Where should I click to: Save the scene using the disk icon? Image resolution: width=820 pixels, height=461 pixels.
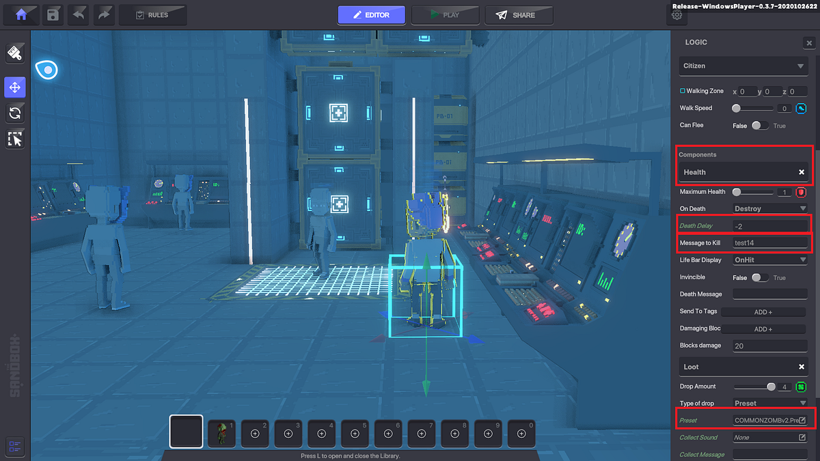[53, 14]
